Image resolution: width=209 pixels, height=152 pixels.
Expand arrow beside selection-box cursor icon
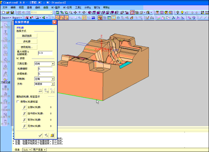tap(40, 18)
